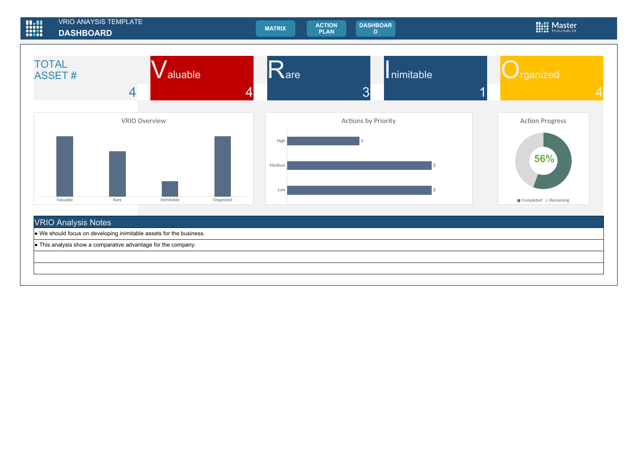Click the VRIO Overview chart title

pos(144,121)
